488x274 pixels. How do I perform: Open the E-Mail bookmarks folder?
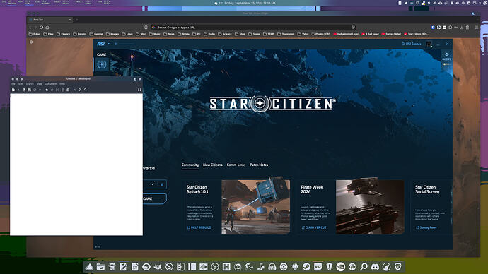[35, 34]
